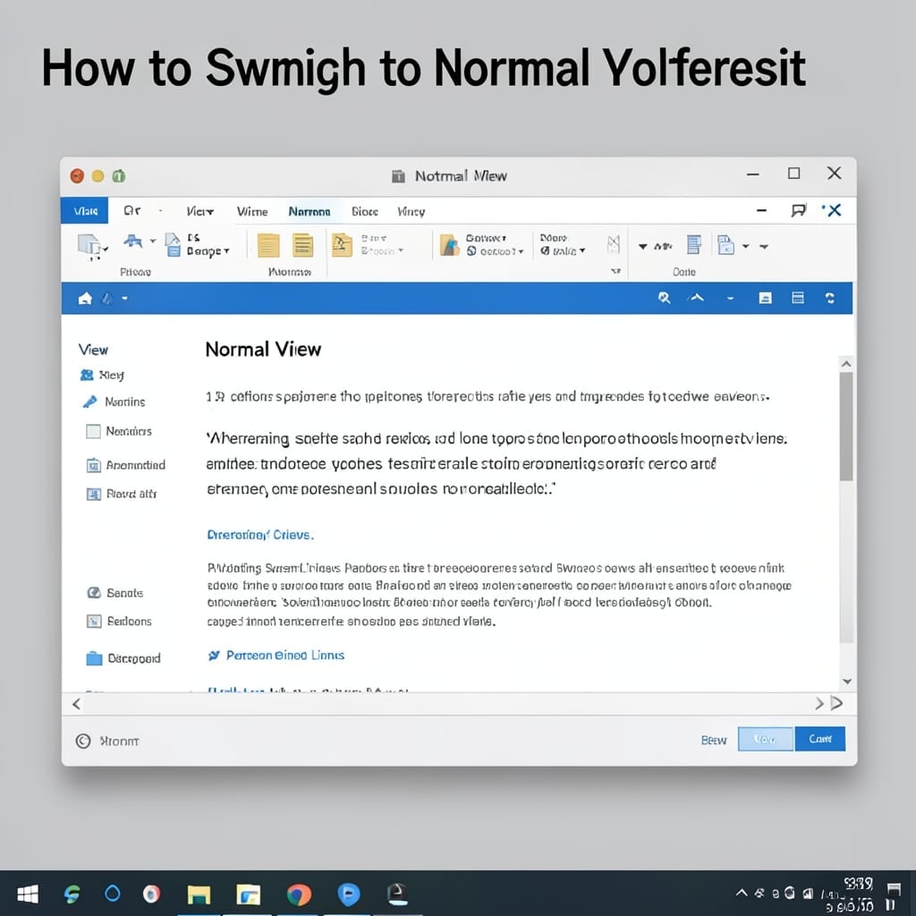Open the Windows Start button
Viewport: 916px width, 916px height.
pyautogui.click(x=28, y=894)
